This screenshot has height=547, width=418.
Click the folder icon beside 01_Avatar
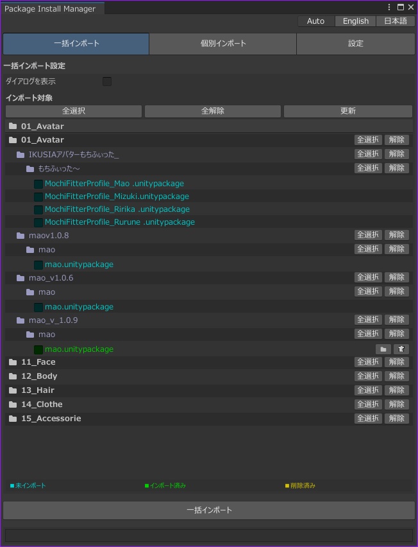12,139
